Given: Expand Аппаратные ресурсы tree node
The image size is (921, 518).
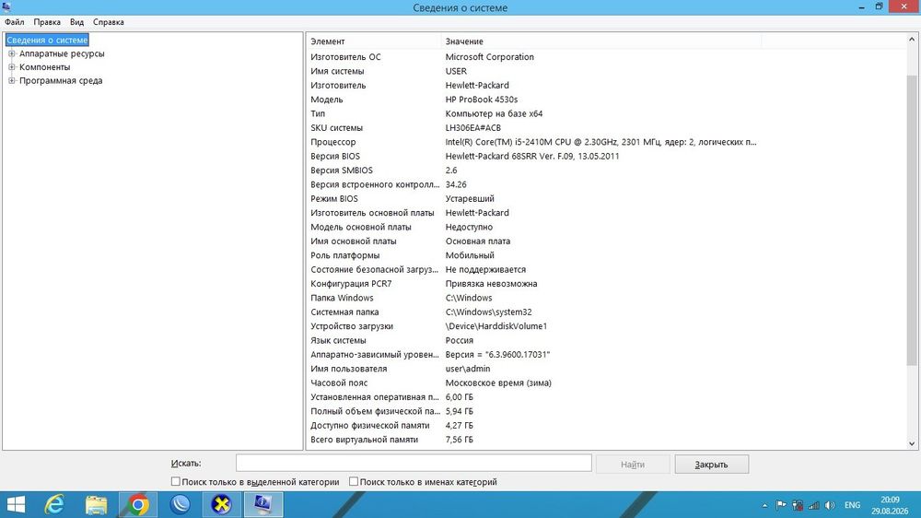Looking at the screenshot, I should pos(12,53).
